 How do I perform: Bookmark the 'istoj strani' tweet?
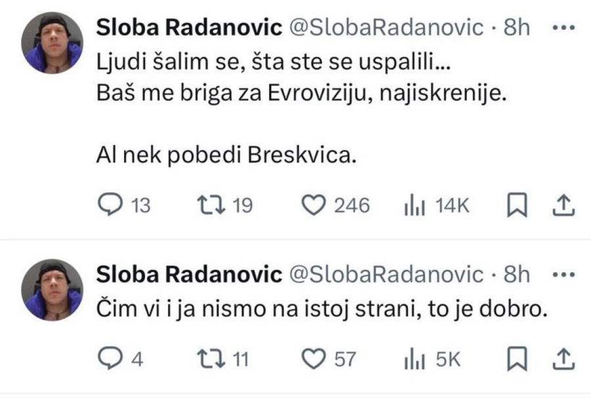pos(519,359)
